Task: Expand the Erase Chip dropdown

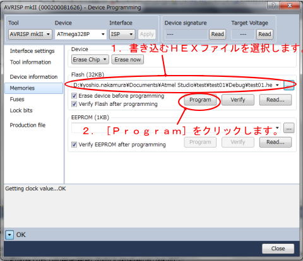Action: pyautogui.click(x=90, y=60)
